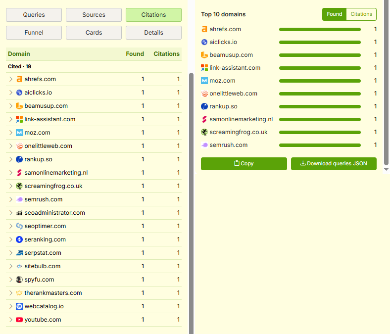Click ahrefs.com favicon in Top 10 domains
This screenshot has height=334, width=390.
pos(204,29)
